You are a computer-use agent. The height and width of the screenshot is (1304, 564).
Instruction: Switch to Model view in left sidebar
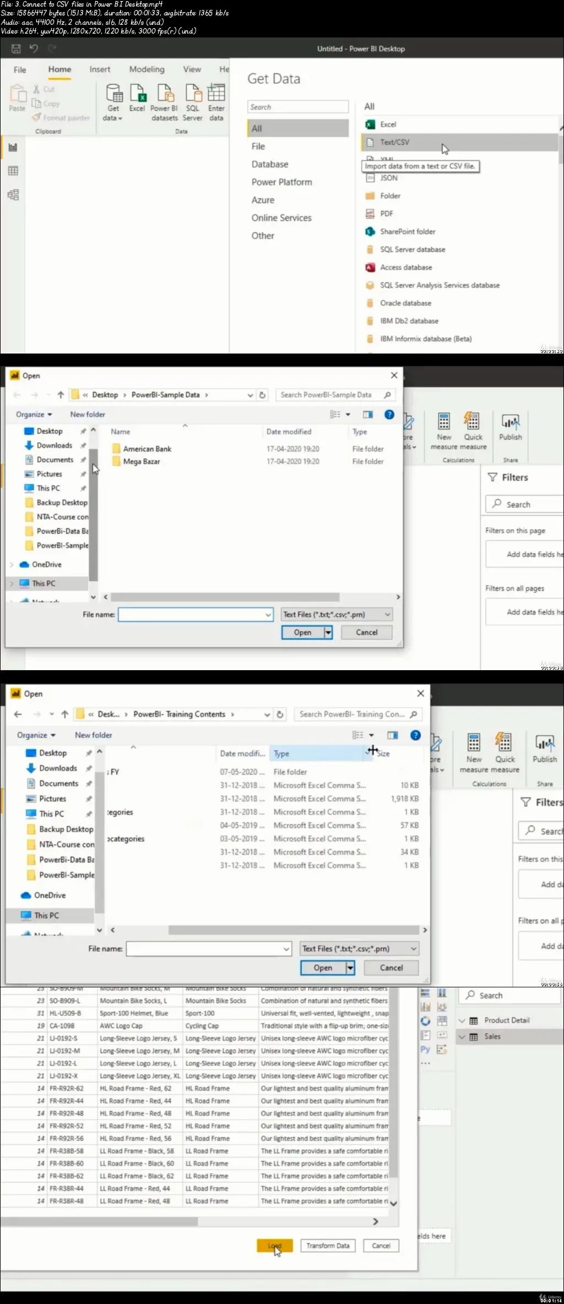[13, 195]
